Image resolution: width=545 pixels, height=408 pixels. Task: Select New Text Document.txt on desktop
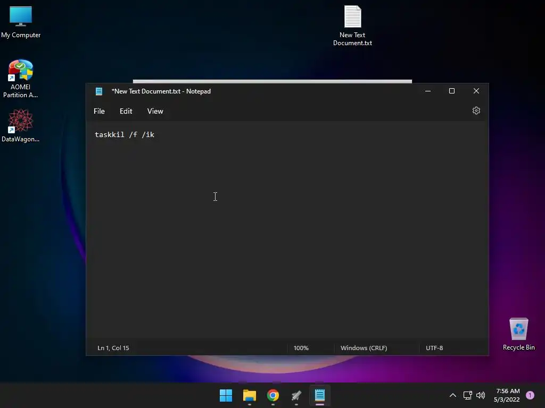pos(352,26)
